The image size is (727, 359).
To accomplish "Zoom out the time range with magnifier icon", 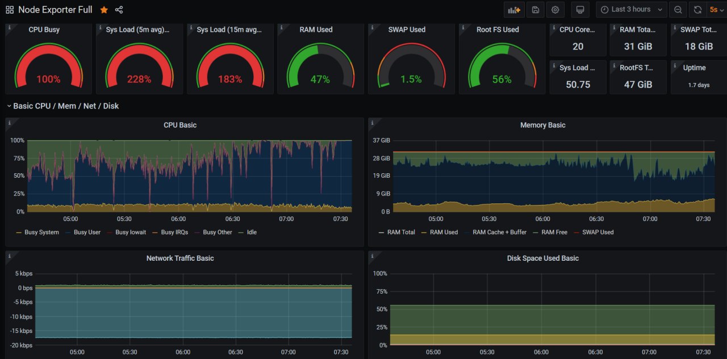I will (678, 10).
